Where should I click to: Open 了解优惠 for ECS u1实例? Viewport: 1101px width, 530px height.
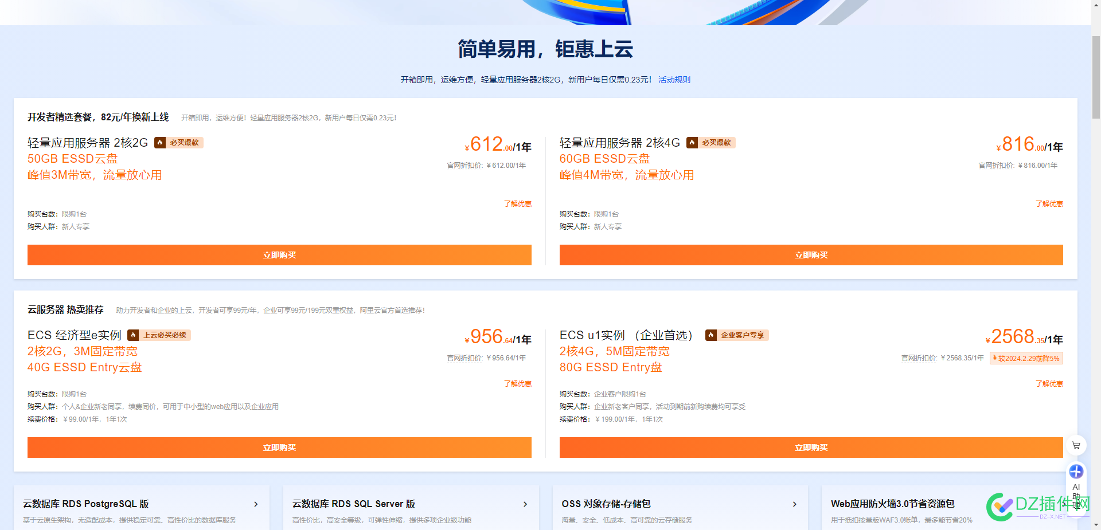coord(1049,384)
